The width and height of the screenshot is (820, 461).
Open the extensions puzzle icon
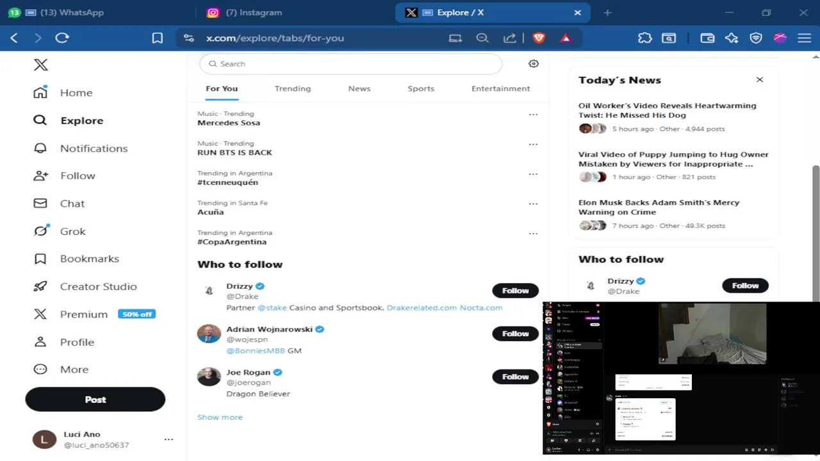point(645,38)
